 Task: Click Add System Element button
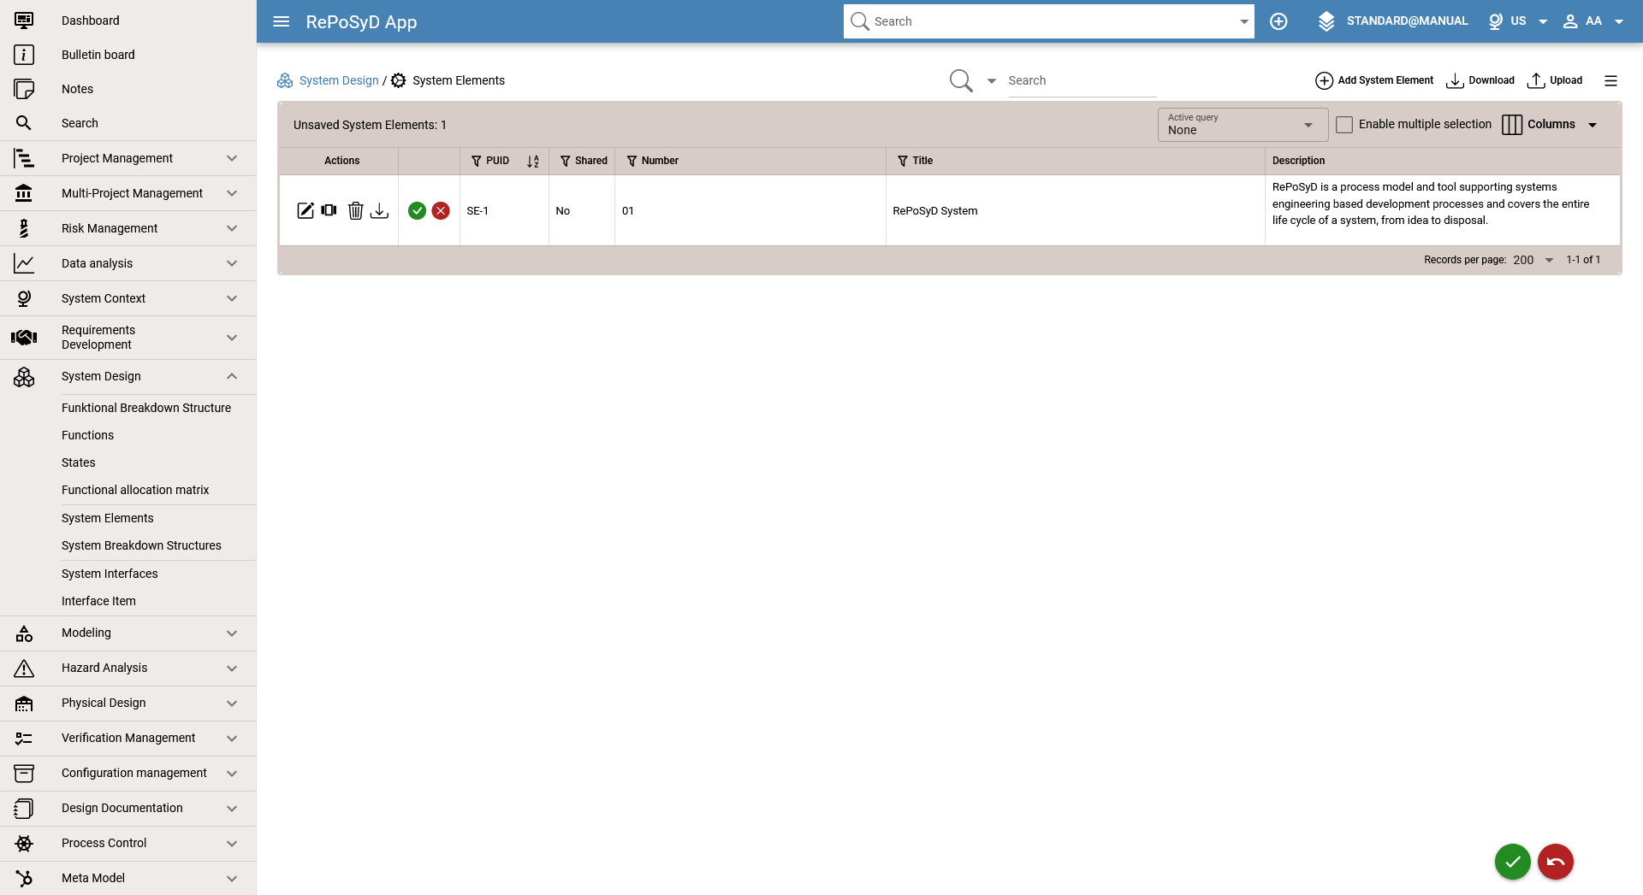1374,80
